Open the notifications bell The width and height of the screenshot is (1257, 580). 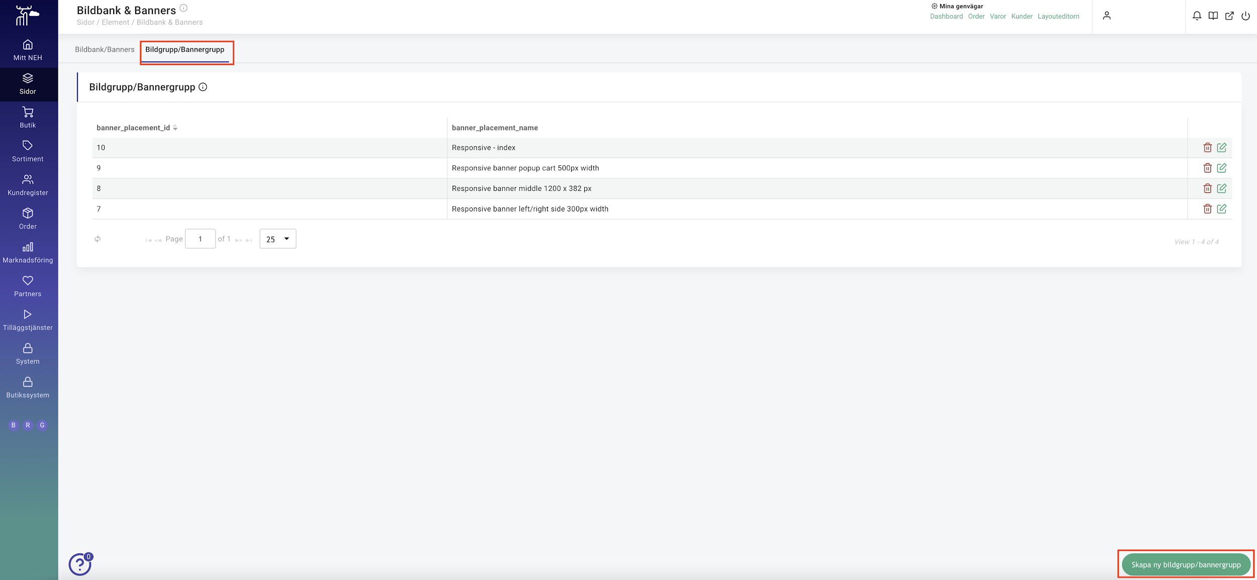coord(1197,16)
